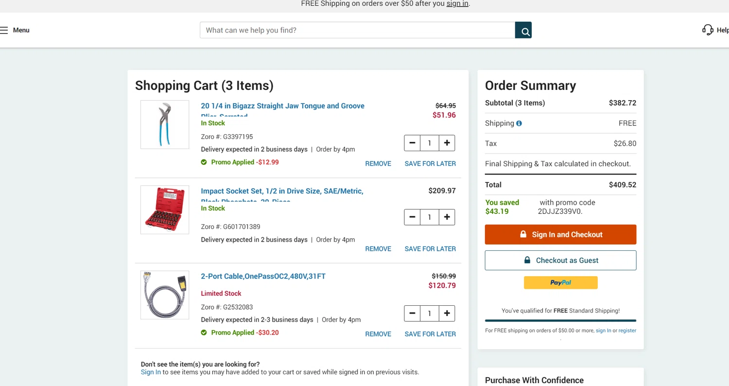Image resolution: width=729 pixels, height=386 pixels.
Task: Decrease quantity of the 2-Port Cable
Action: pos(412,314)
